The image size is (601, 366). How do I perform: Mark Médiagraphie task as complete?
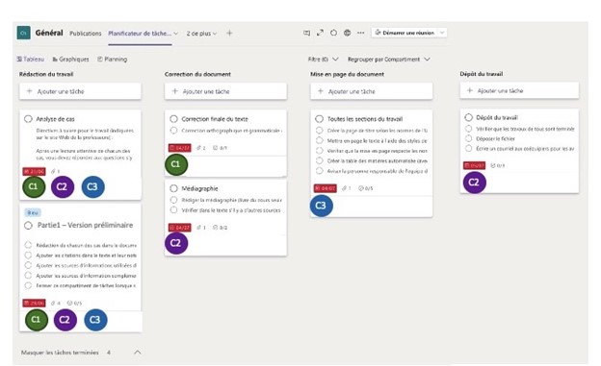[x=173, y=188]
